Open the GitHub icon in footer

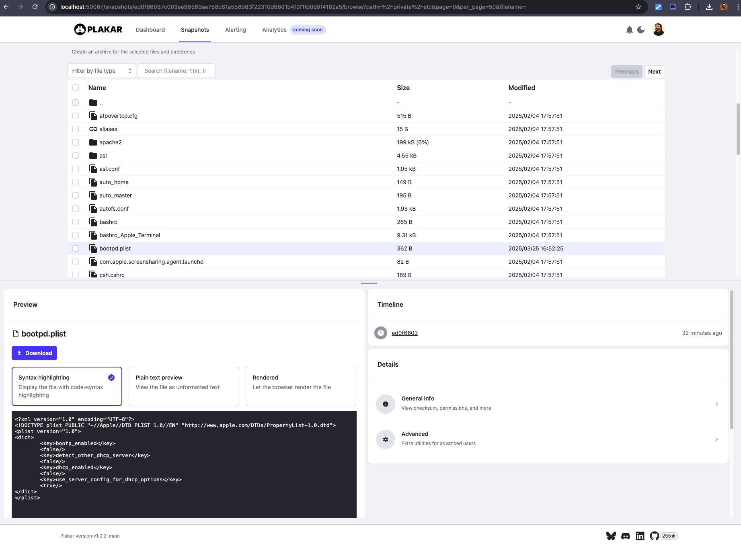tap(654, 536)
